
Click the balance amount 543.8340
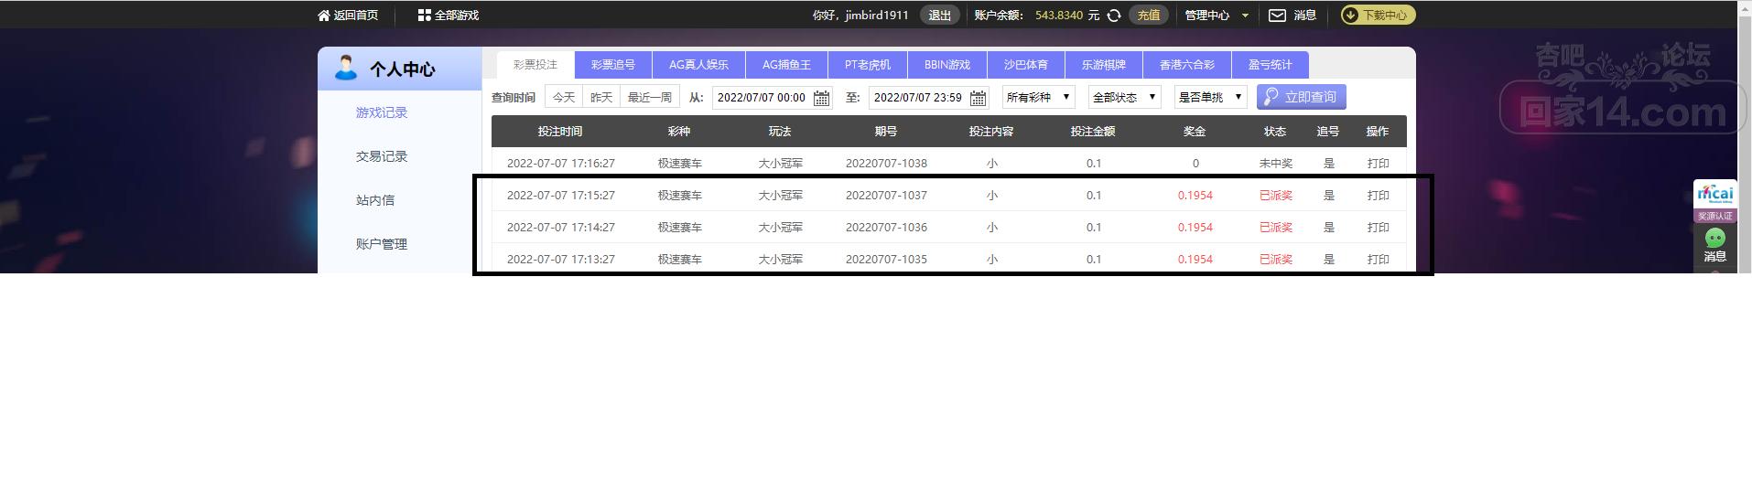point(1059,15)
